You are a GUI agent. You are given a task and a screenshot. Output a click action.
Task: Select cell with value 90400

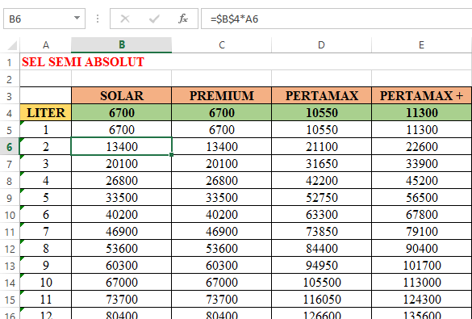point(421,248)
